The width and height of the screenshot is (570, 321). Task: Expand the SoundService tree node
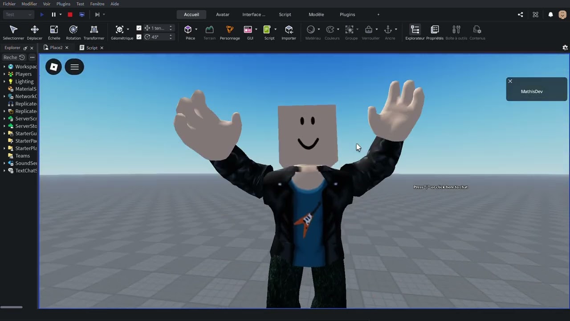[x=4, y=163]
